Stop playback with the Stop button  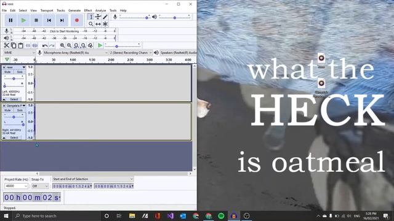tap(36, 20)
